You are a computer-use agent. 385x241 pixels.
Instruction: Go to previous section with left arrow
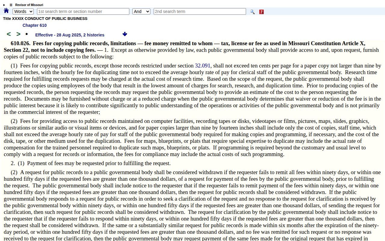tap(9, 34)
